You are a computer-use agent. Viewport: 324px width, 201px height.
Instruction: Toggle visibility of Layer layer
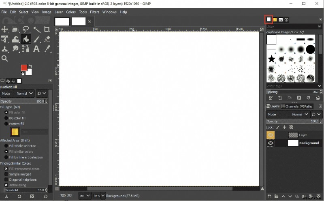click(271, 135)
